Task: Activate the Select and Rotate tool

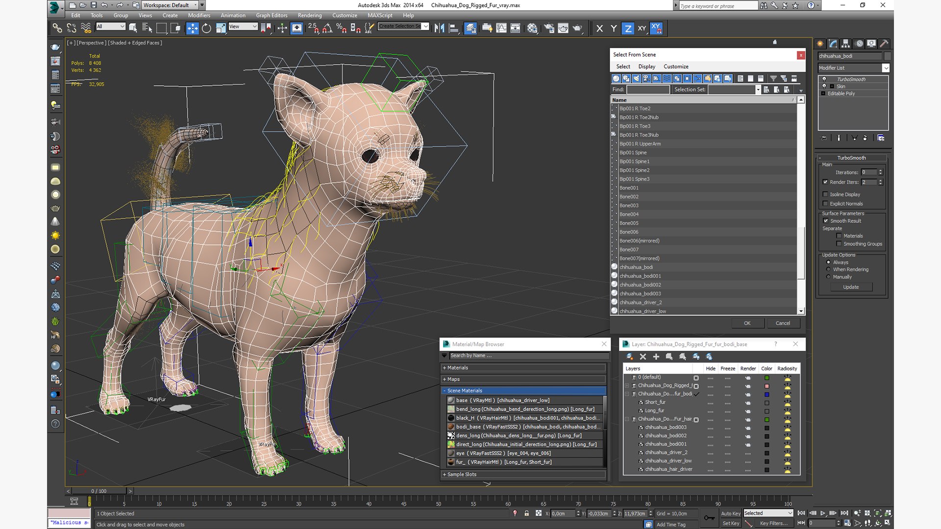Action: [206, 28]
